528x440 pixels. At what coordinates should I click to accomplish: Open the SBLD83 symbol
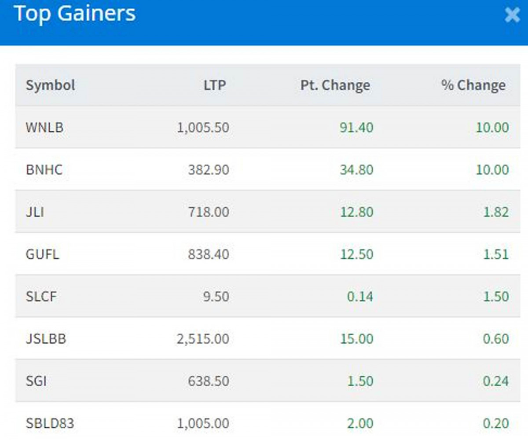(x=50, y=423)
